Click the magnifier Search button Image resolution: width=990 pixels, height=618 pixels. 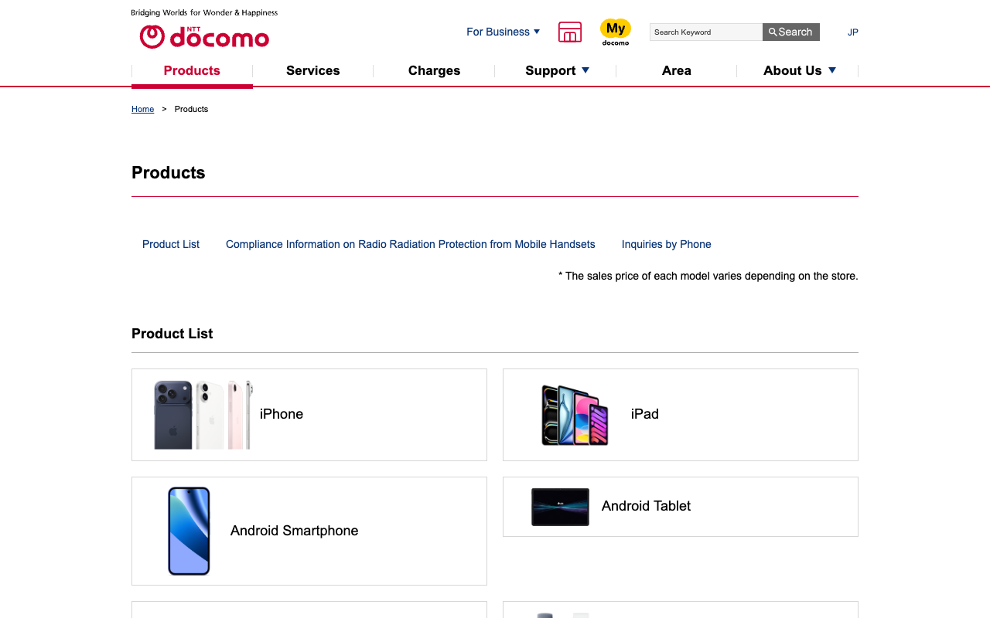[x=790, y=32]
